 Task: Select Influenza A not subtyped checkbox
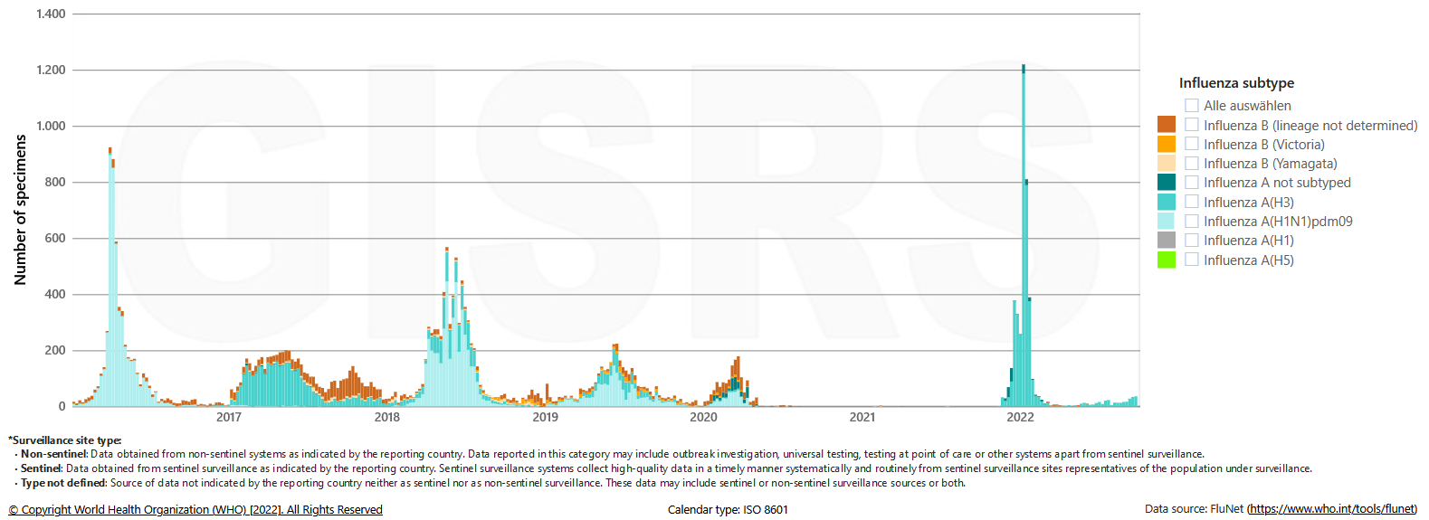tap(1192, 183)
